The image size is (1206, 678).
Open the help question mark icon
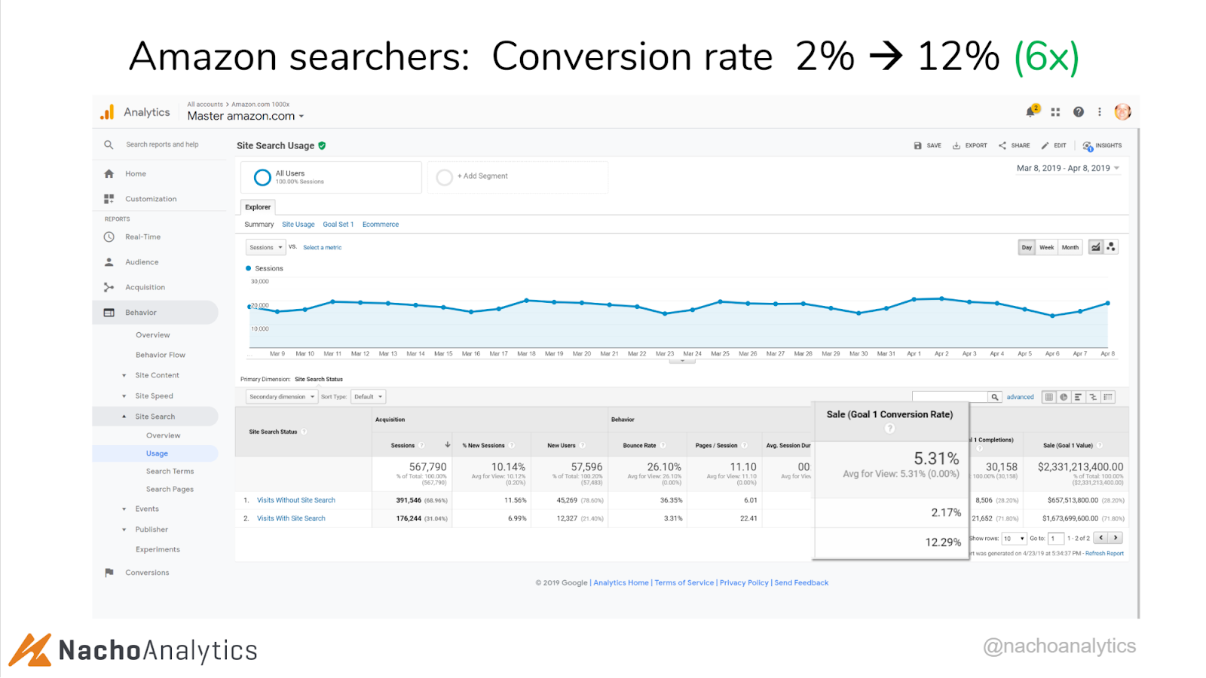(x=1079, y=112)
